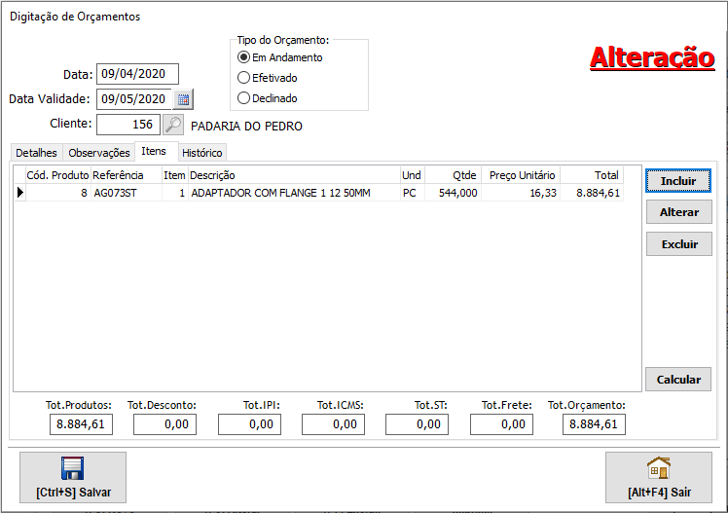
Task: Click the magnifier icon to search Cliente
Action: [x=172, y=125]
